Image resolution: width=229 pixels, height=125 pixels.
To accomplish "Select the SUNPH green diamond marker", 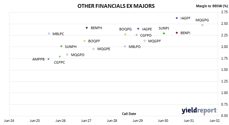I will pyautogui.click(x=61, y=46).
